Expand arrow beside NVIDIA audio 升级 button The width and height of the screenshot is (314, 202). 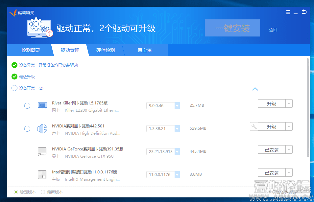pos(289,126)
